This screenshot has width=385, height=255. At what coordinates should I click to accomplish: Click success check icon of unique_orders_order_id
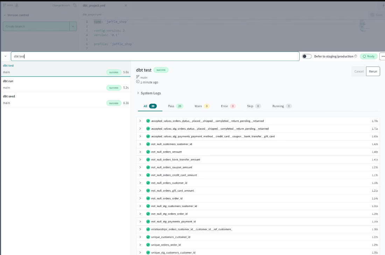(148, 245)
